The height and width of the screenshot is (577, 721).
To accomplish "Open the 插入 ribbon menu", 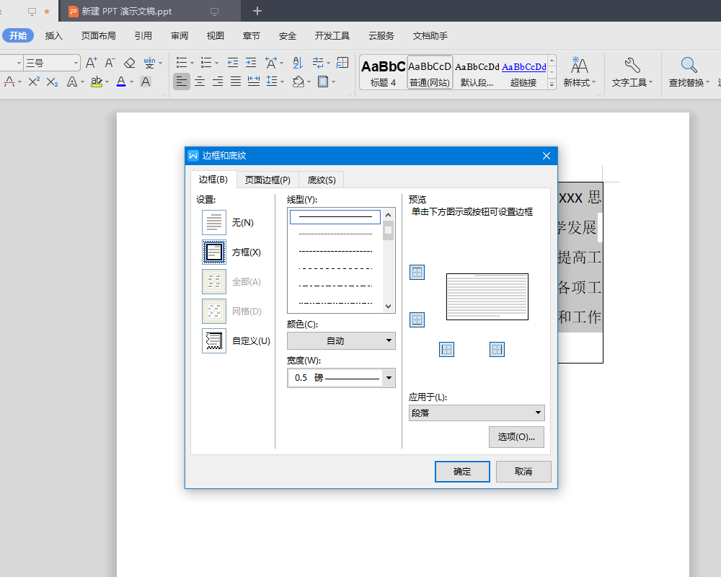I will click(x=54, y=35).
